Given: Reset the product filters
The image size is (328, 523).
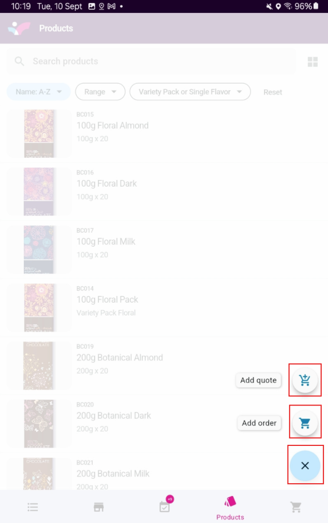Looking at the screenshot, I should point(273,92).
